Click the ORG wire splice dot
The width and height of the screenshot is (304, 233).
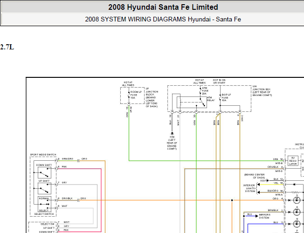tap(232, 200)
